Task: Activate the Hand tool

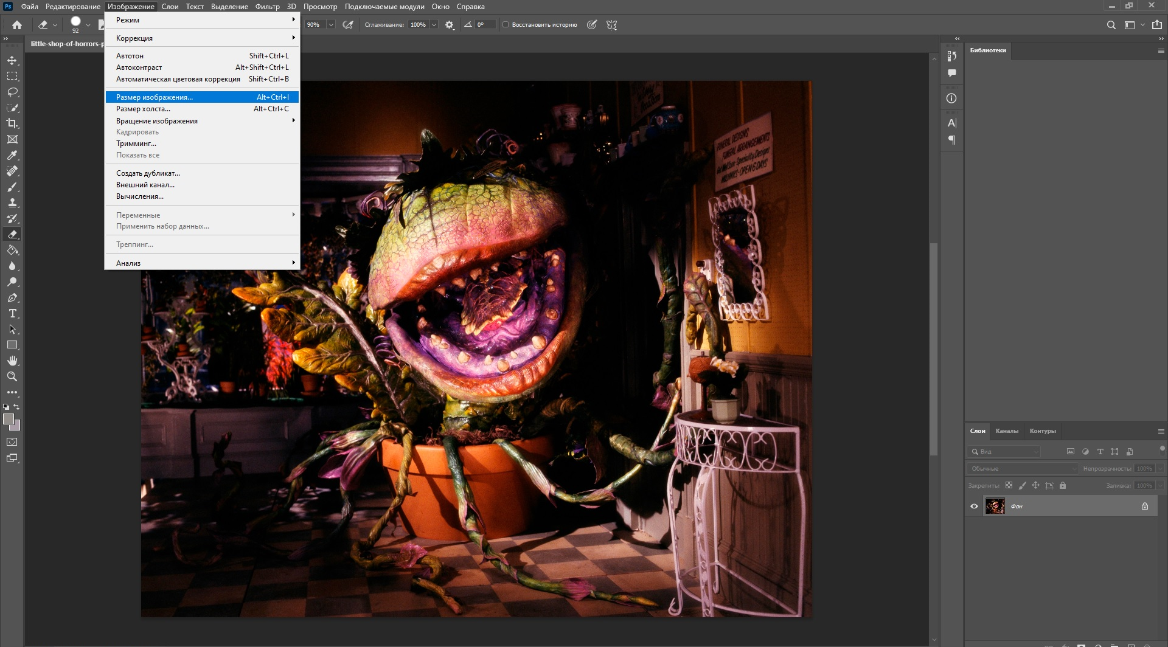Action: point(12,361)
